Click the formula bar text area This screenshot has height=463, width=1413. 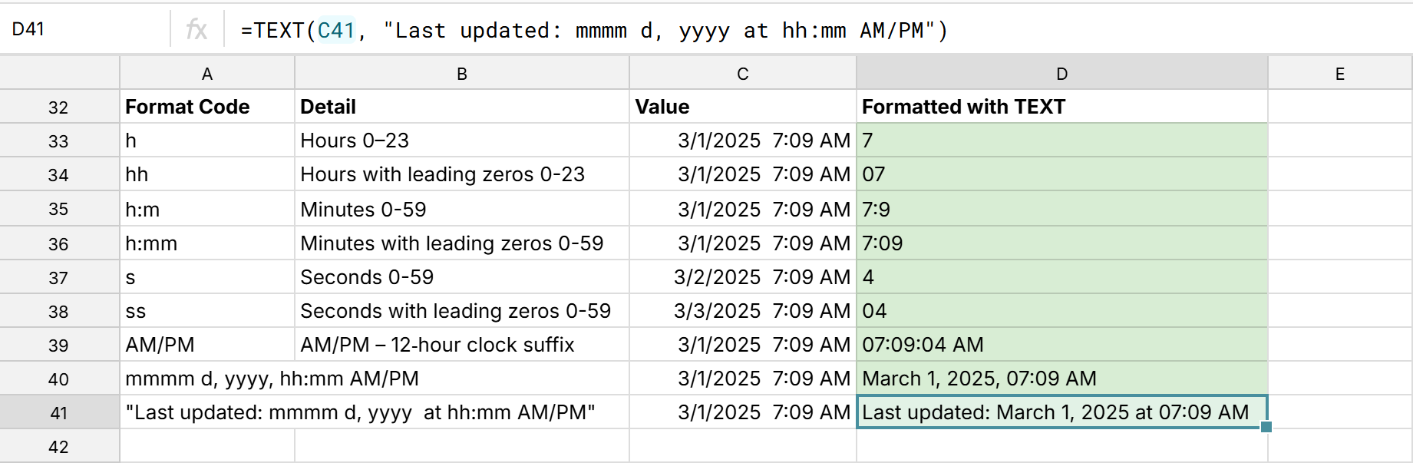click(x=614, y=31)
